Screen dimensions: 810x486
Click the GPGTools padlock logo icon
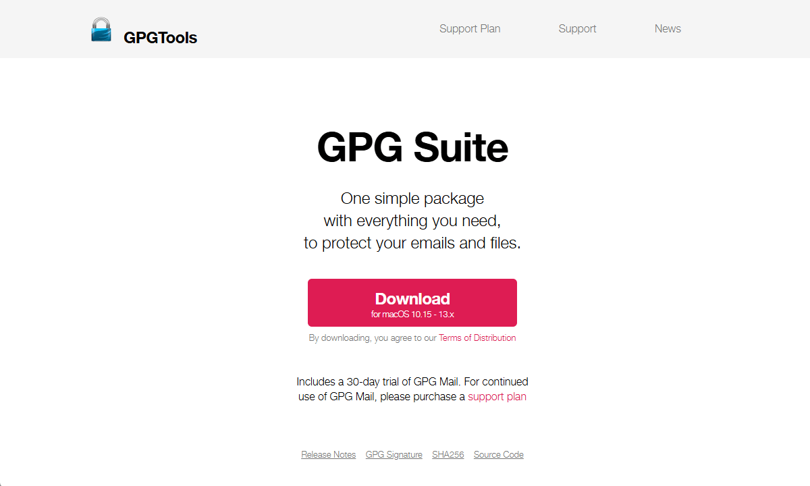(101, 29)
